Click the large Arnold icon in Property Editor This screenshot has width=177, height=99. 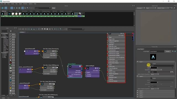pos(153,57)
